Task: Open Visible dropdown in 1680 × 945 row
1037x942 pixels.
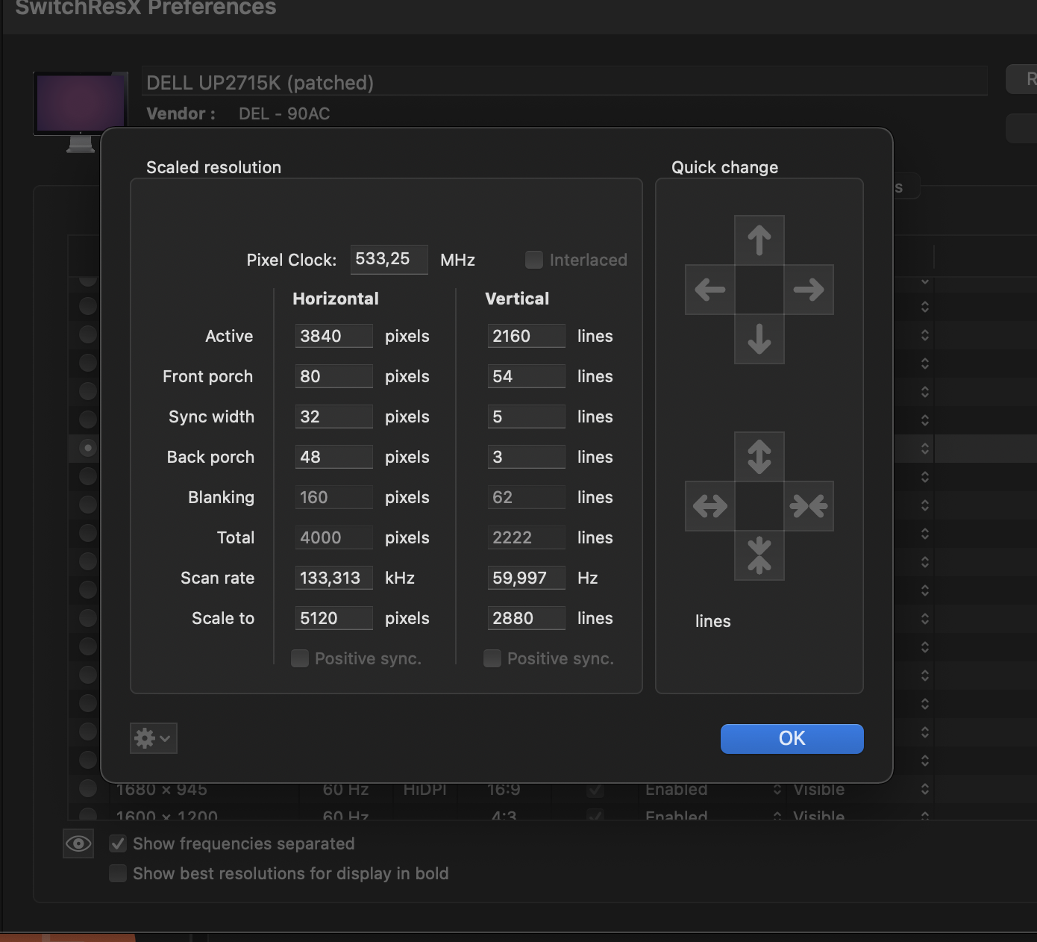Action: (862, 789)
